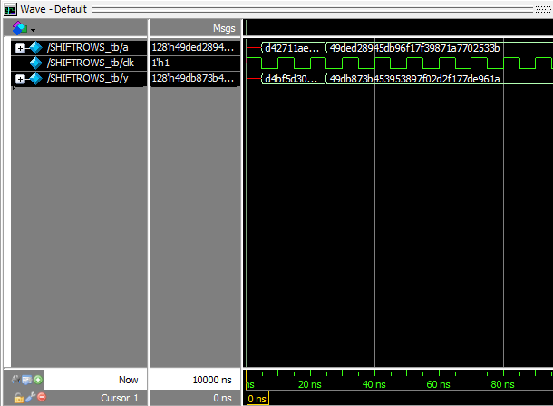Click the Cursor 1 name label
Screen dimensions: 553x406
click(118, 398)
